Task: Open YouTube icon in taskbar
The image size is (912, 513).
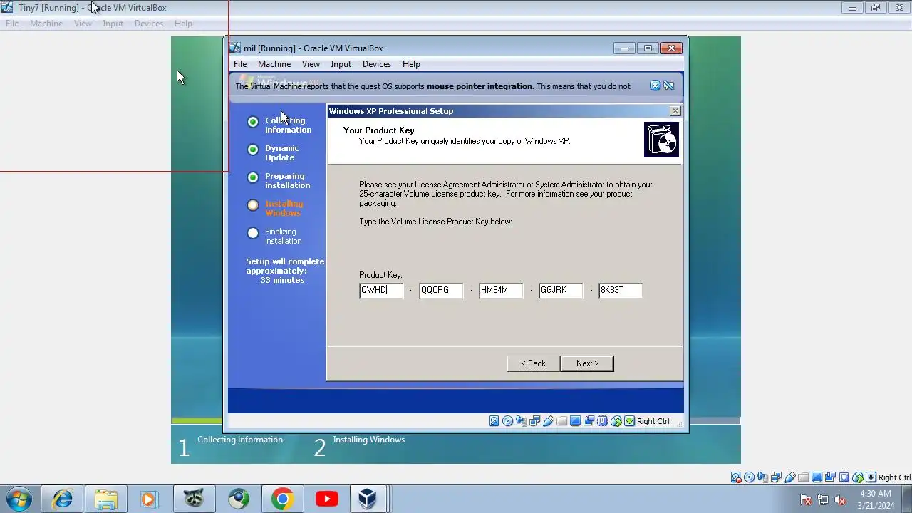Action: click(x=326, y=499)
